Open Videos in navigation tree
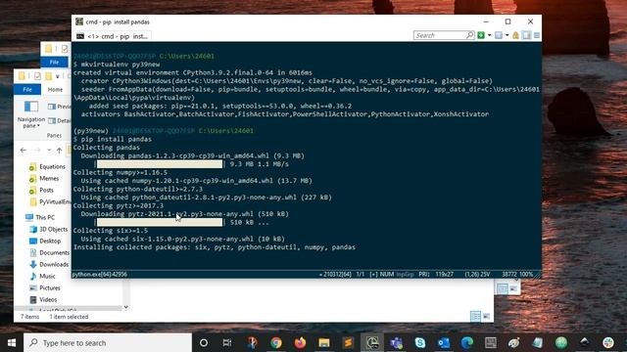627x352 pixels. (43, 300)
